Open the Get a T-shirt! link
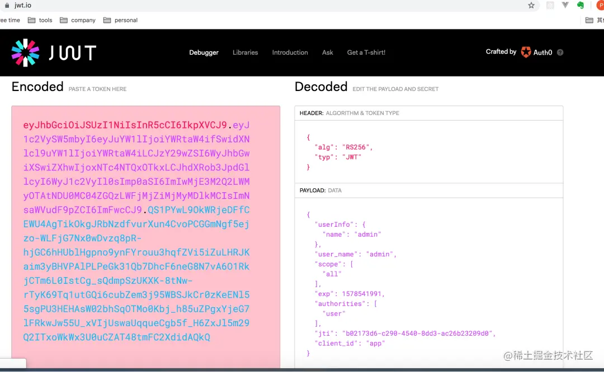This screenshot has width=604, height=372. [x=366, y=53]
